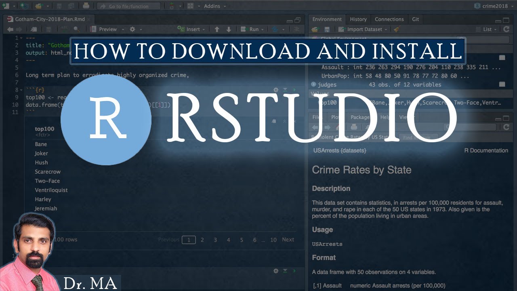Click the Crime Rates by State heading
This screenshot has height=291, width=517.
pyautogui.click(x=361, y=170)
